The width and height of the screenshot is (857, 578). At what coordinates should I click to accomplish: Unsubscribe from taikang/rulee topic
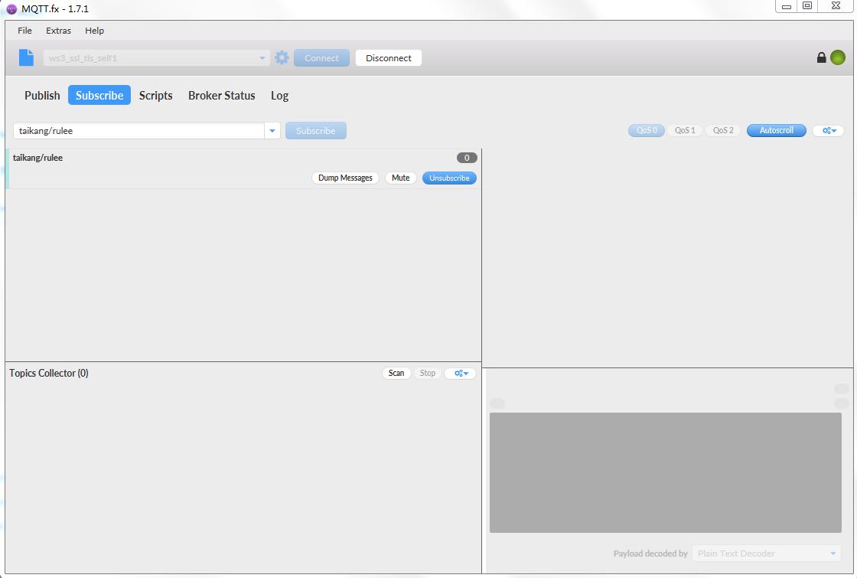[449, 178]
